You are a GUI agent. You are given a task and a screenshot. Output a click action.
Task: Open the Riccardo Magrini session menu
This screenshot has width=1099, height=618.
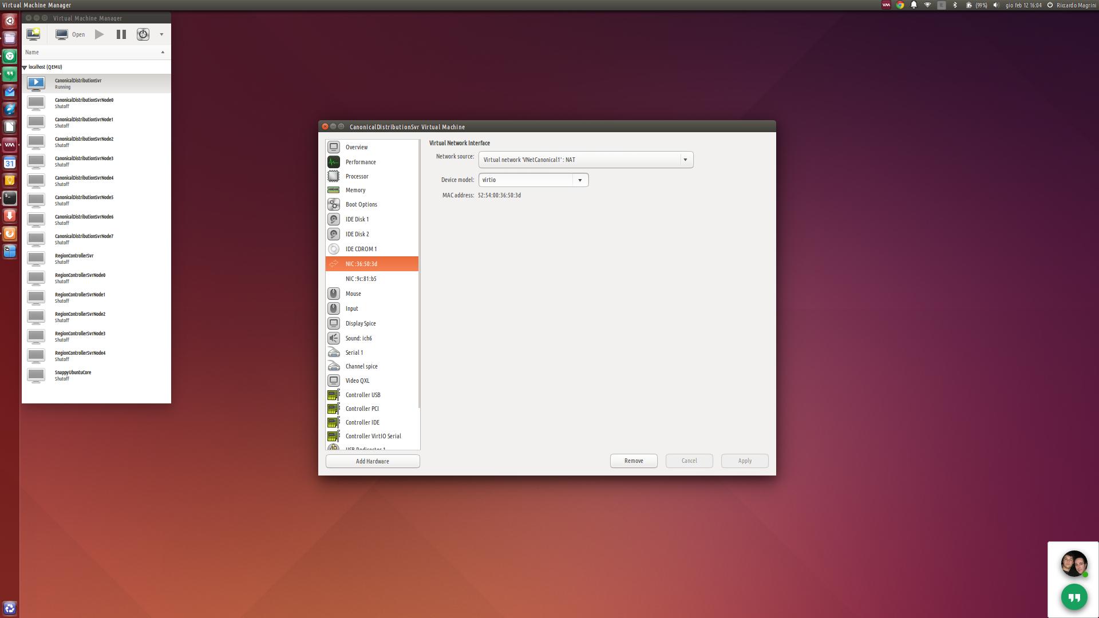point(1072,5)
